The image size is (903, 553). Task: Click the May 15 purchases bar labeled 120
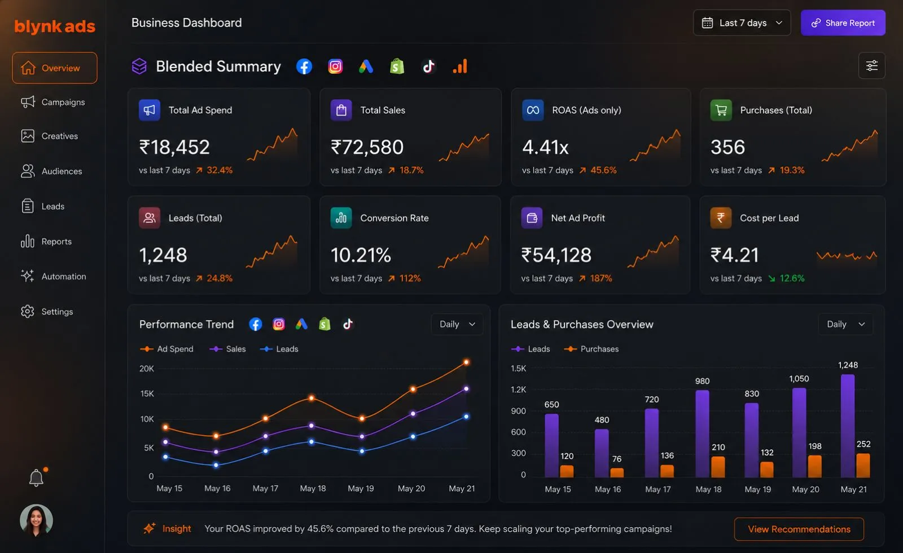point(567,472)
